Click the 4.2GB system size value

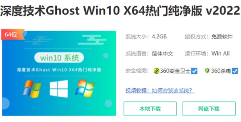[x=159, y=37]
